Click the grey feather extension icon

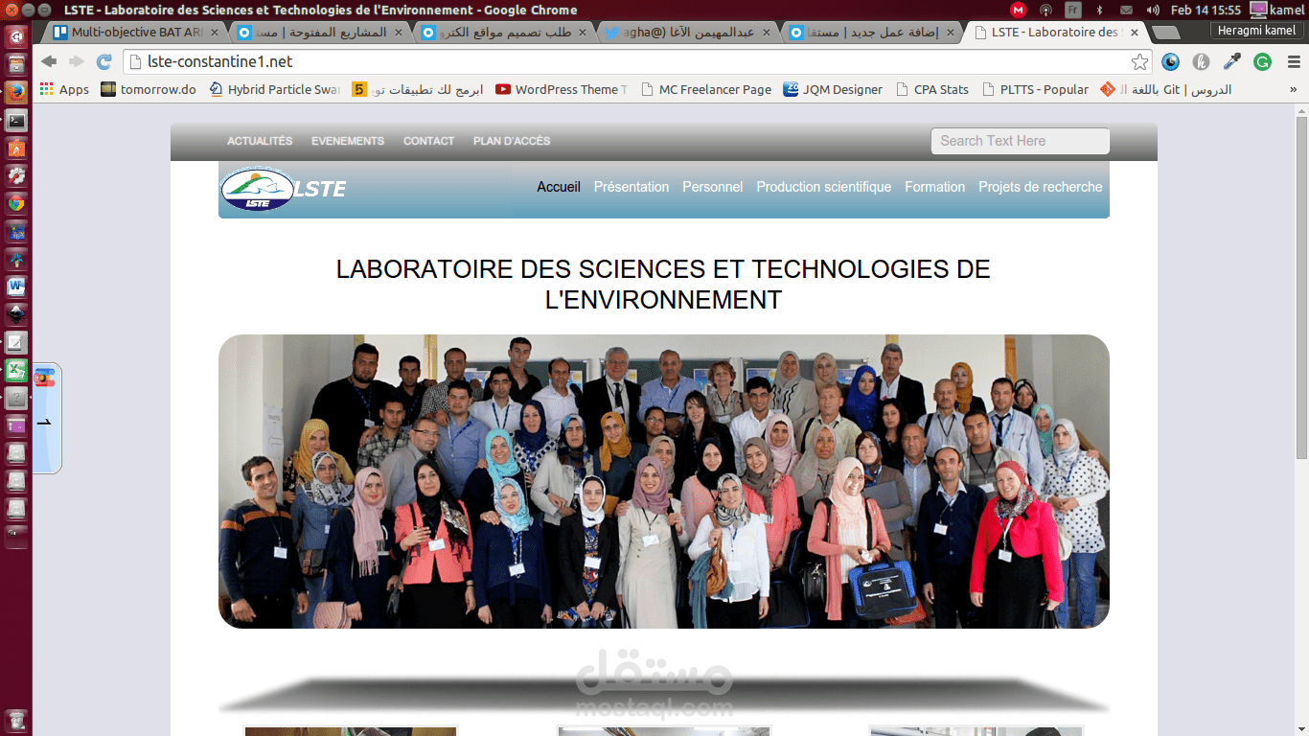pos(1202,62)
